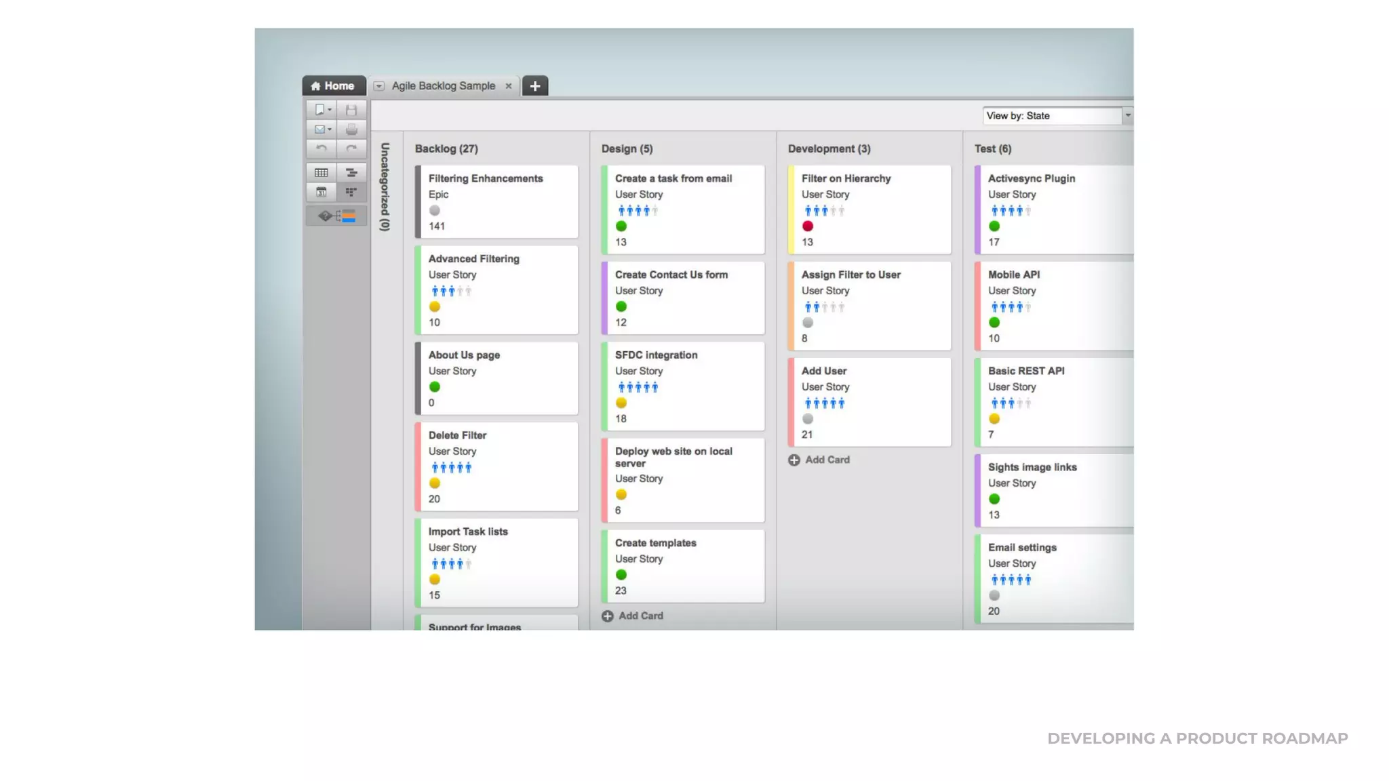Click red status dot on Filter on Hierarchy
This screenshot has height=781, width=1389.
pos(807,226)
